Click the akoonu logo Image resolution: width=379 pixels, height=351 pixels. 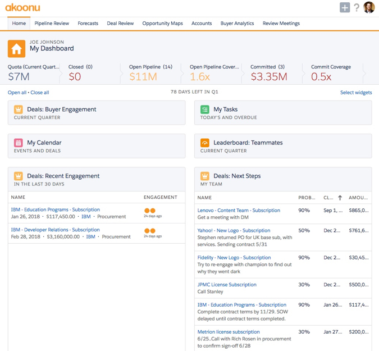coord(22,7)
